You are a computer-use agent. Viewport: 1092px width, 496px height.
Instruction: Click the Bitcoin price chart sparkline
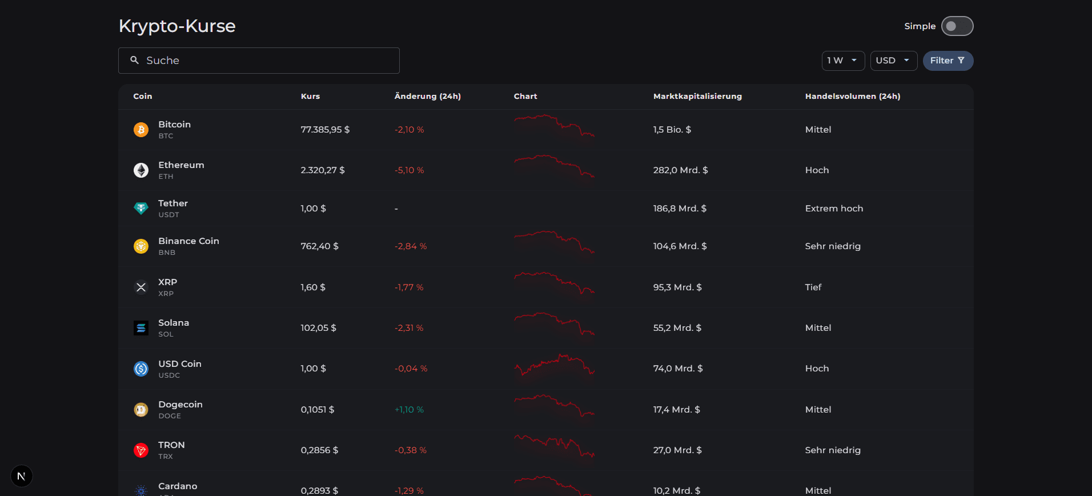554,127
